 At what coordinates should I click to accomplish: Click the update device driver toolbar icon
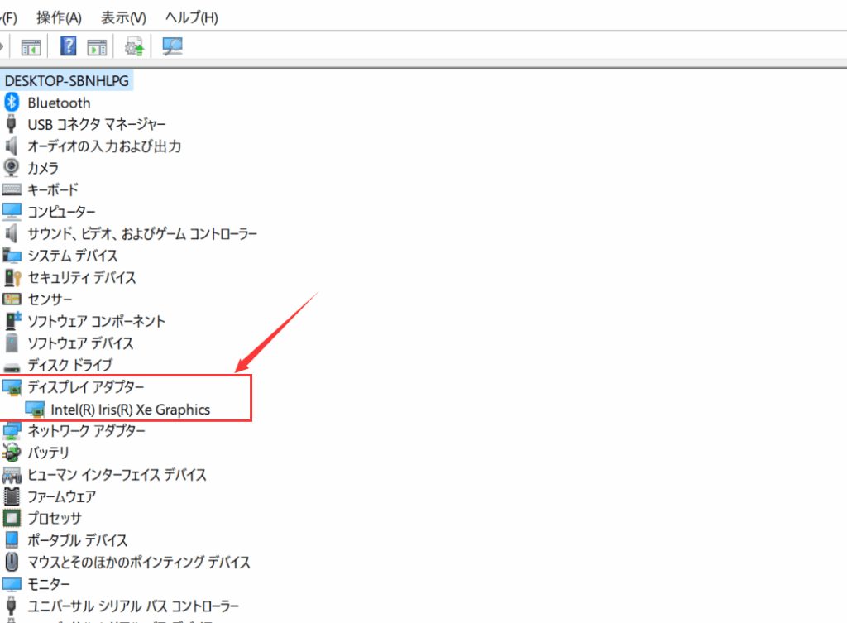pos(134,47)
